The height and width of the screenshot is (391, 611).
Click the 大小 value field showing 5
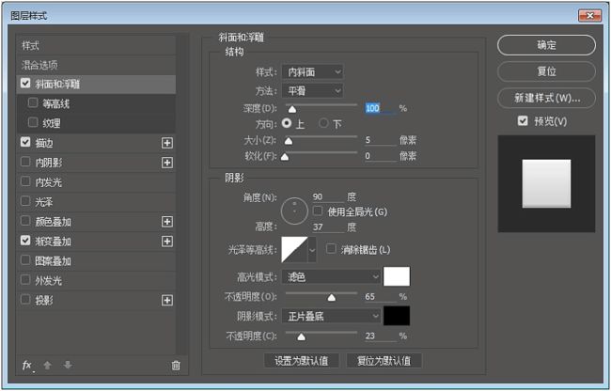click(x=381, y=140)
